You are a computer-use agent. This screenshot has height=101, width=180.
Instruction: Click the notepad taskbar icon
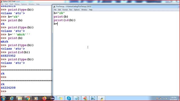pos(77,98)
